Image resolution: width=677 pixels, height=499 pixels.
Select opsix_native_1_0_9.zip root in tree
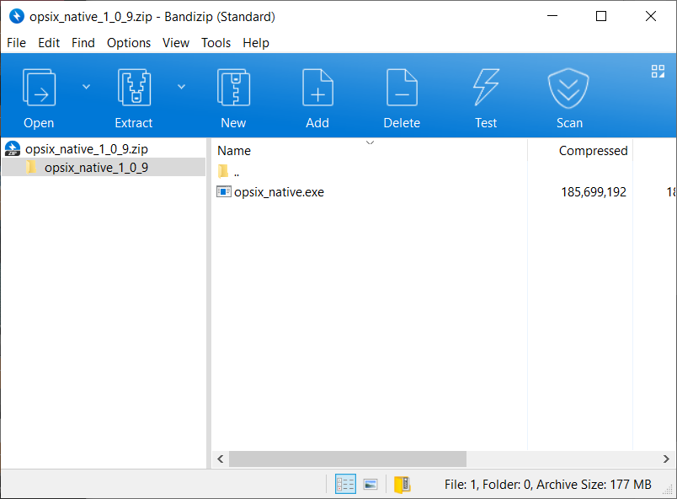click(x=87, y=149)
